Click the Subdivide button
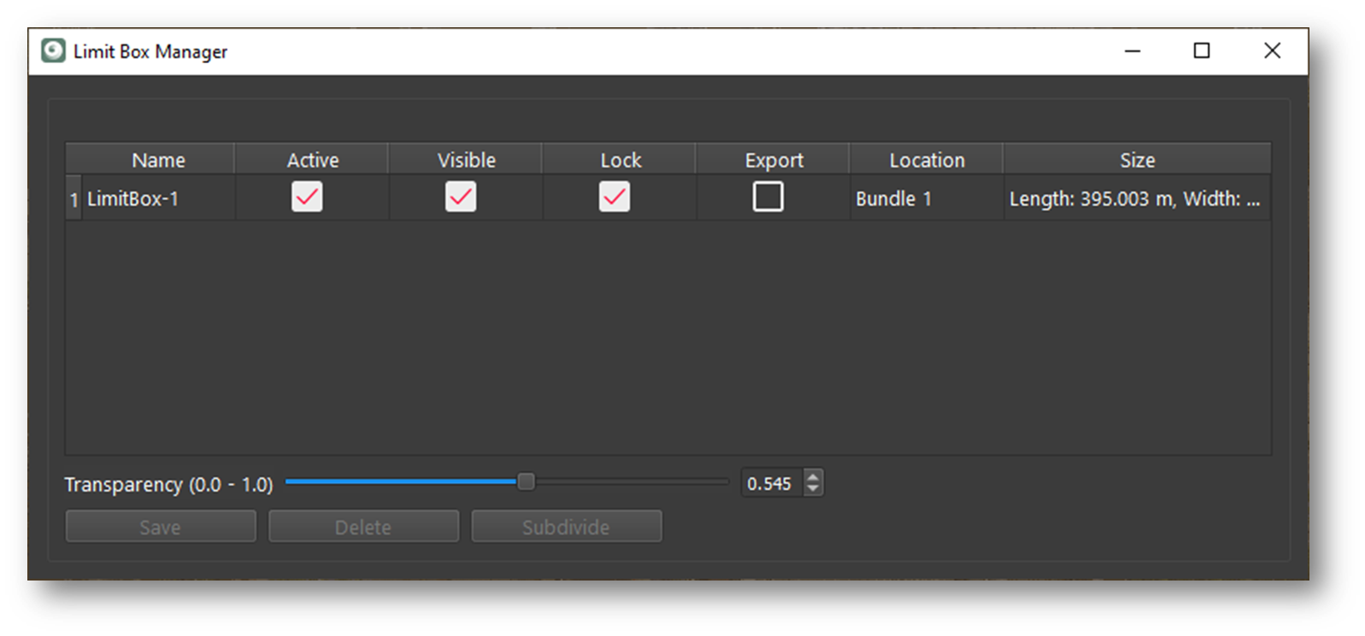 566,527
